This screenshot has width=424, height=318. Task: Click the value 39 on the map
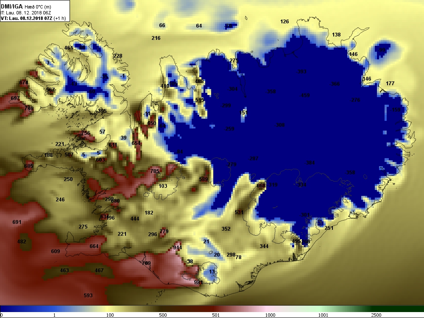coord(123,138)
